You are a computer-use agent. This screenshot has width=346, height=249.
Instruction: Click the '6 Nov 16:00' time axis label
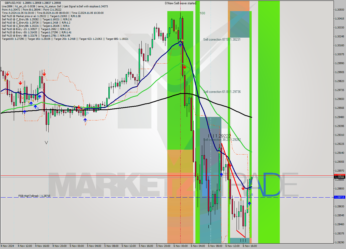(x=250, y=246)
